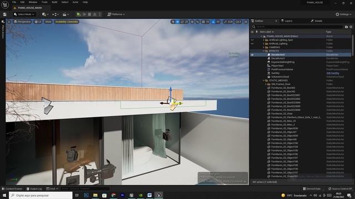Open the Play options three-dot menu
This screenshot has height=199, width=355.
(x=100, y=14)
